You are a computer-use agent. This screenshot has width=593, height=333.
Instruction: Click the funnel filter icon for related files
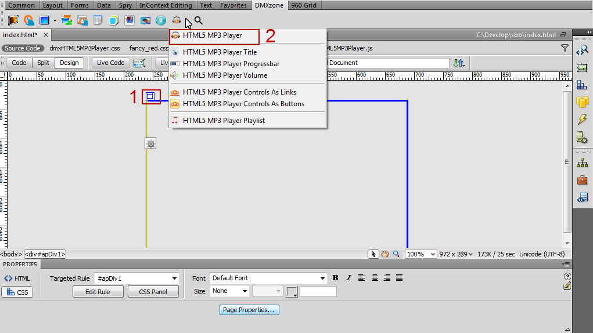565,48
